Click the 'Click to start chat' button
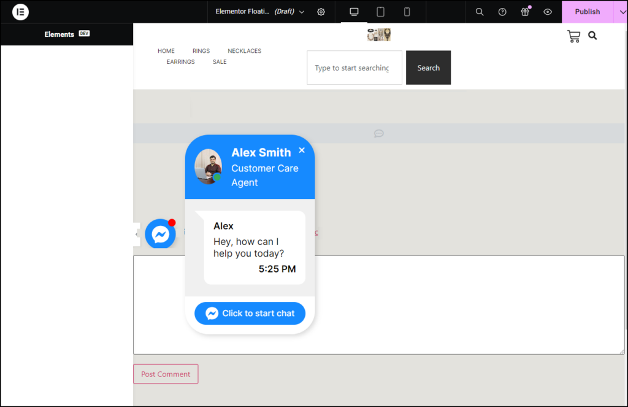 (250, 313)
